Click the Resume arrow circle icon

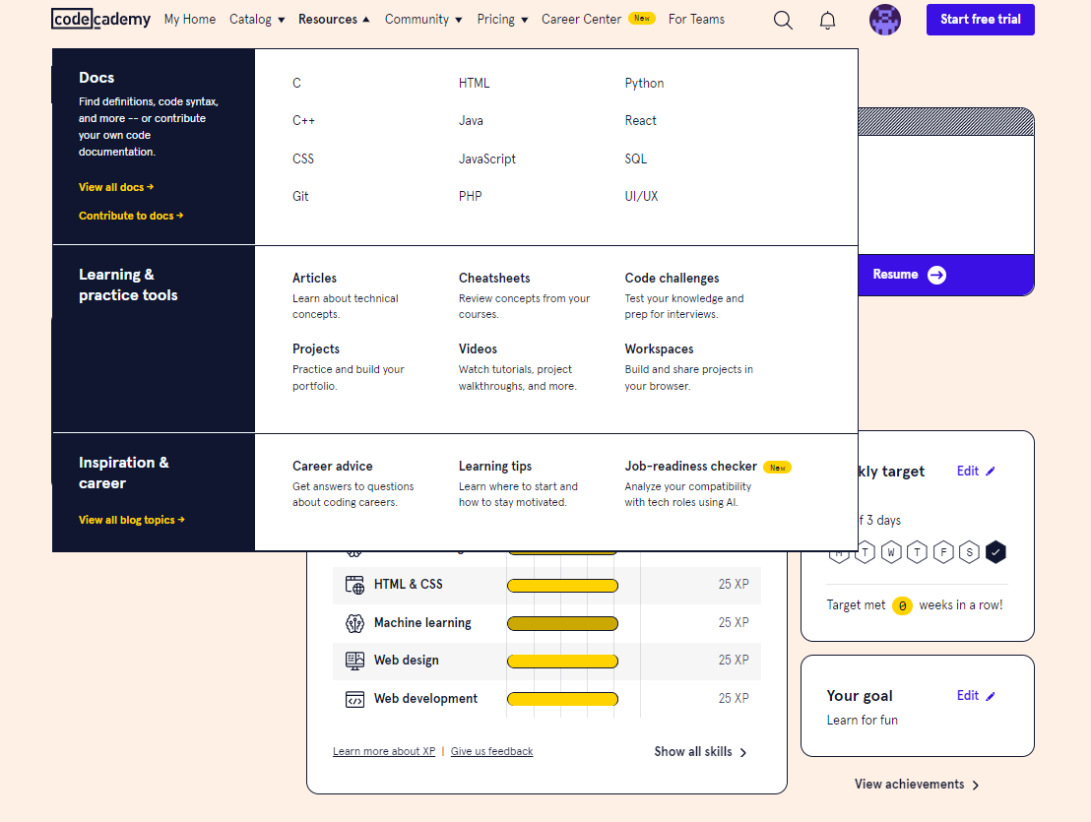[x=936, y=275]
